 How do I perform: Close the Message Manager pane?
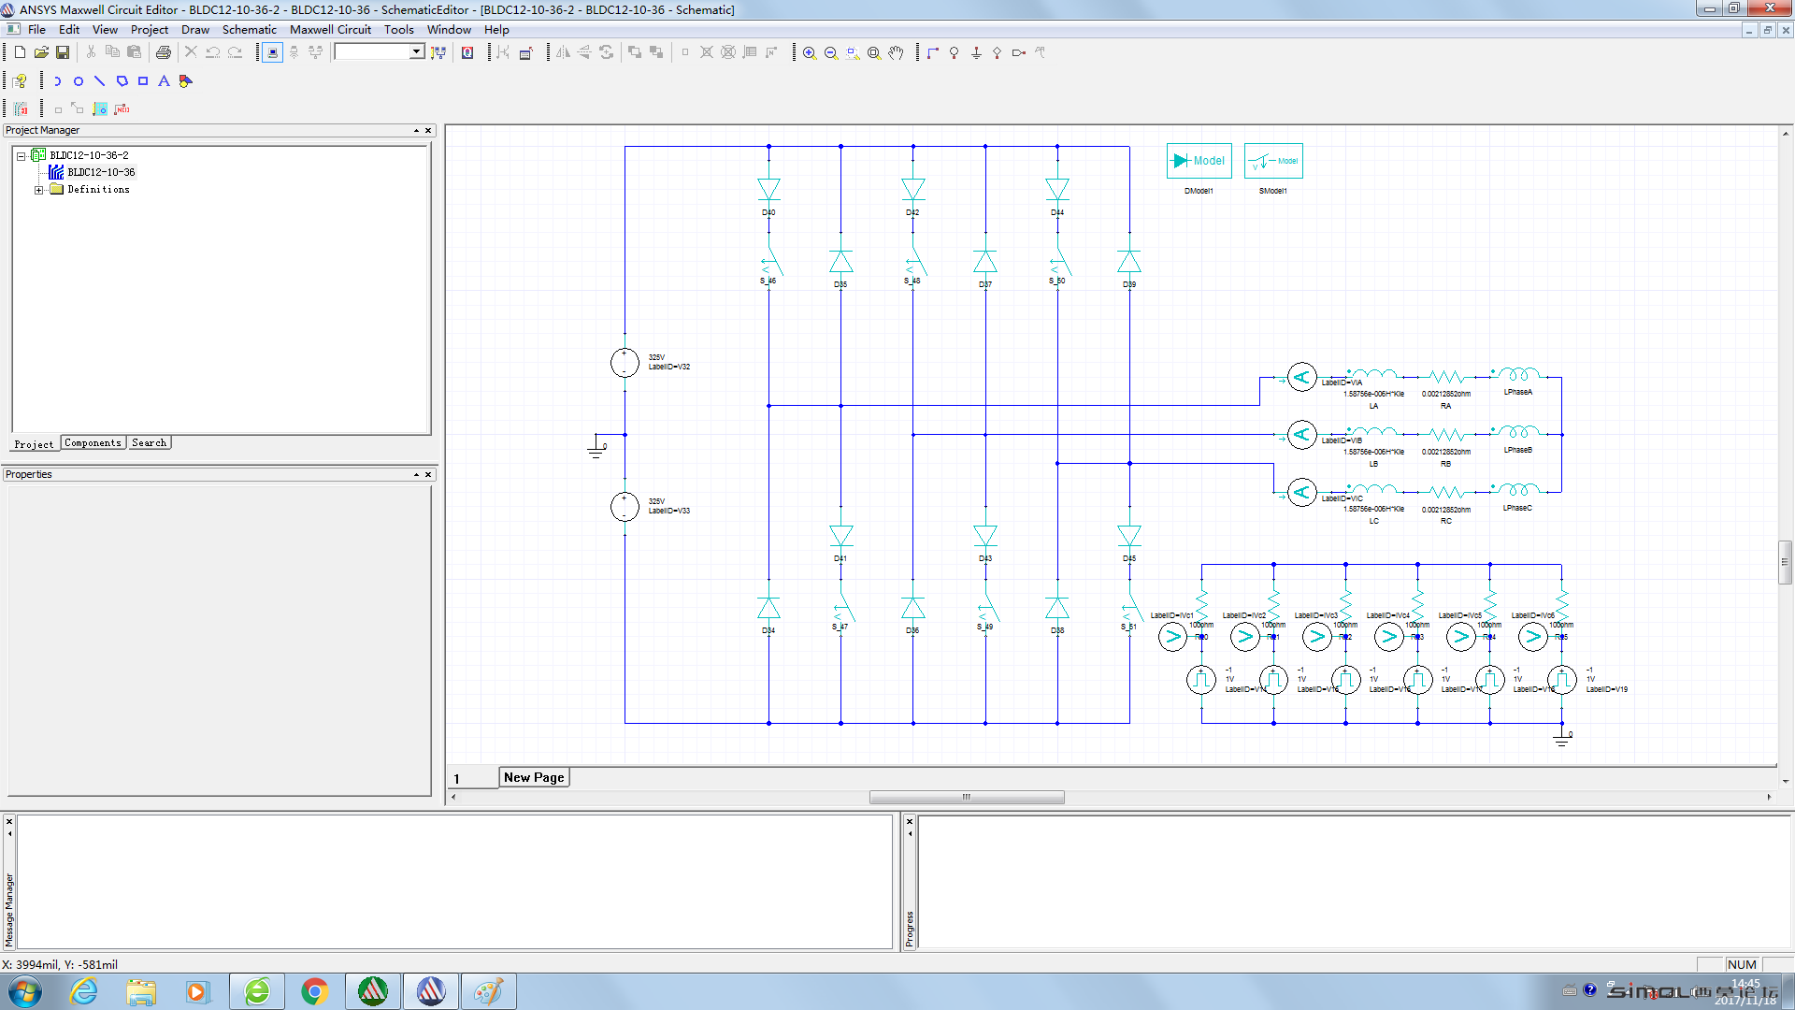click(x=9, y=821)
